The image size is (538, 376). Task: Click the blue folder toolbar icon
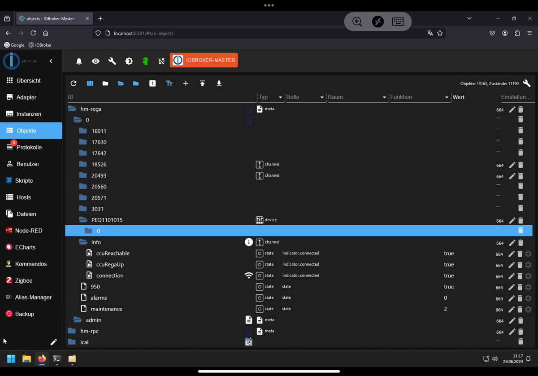coord(136,83)
